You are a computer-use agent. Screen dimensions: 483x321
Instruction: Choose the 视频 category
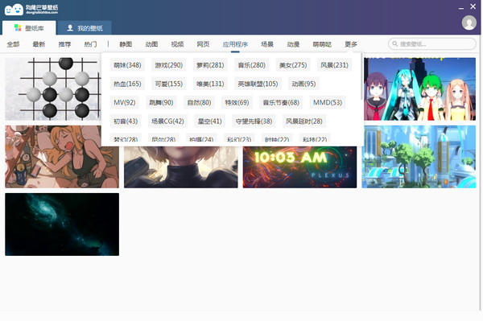177,44
